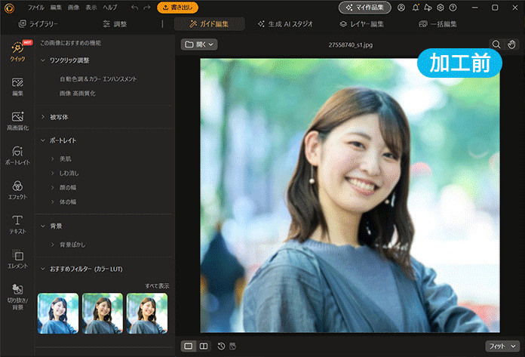525x357 pixels.
Task: Open the フィット zoom level dropdown
Action: point(502,346)
